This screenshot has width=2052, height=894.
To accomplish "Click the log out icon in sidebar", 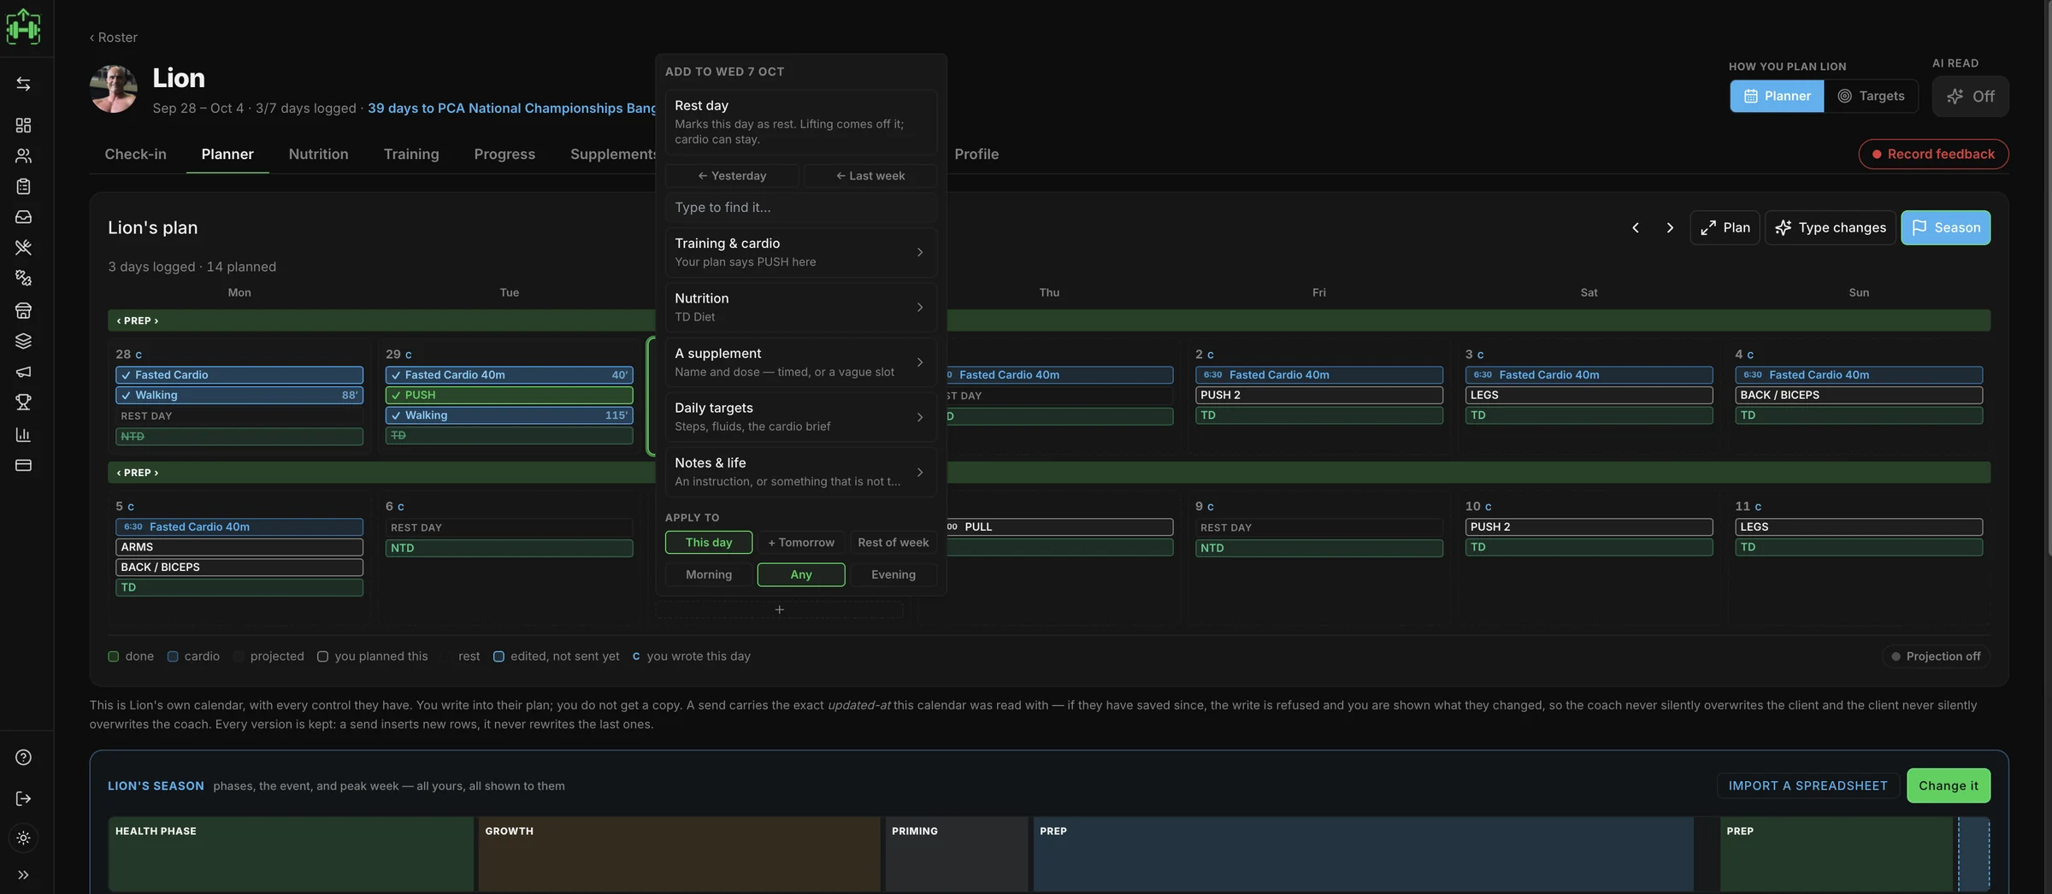I will (x=23, y=798).
